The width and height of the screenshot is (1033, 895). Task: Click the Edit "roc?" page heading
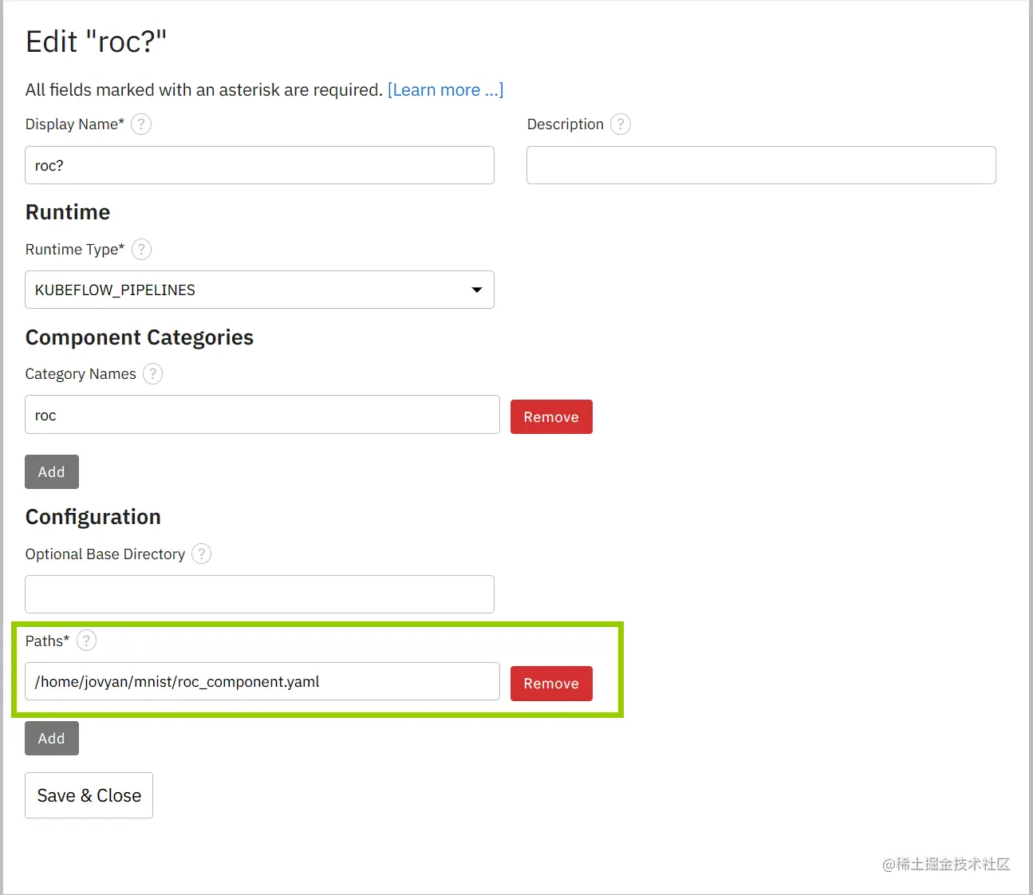point(97,41)
